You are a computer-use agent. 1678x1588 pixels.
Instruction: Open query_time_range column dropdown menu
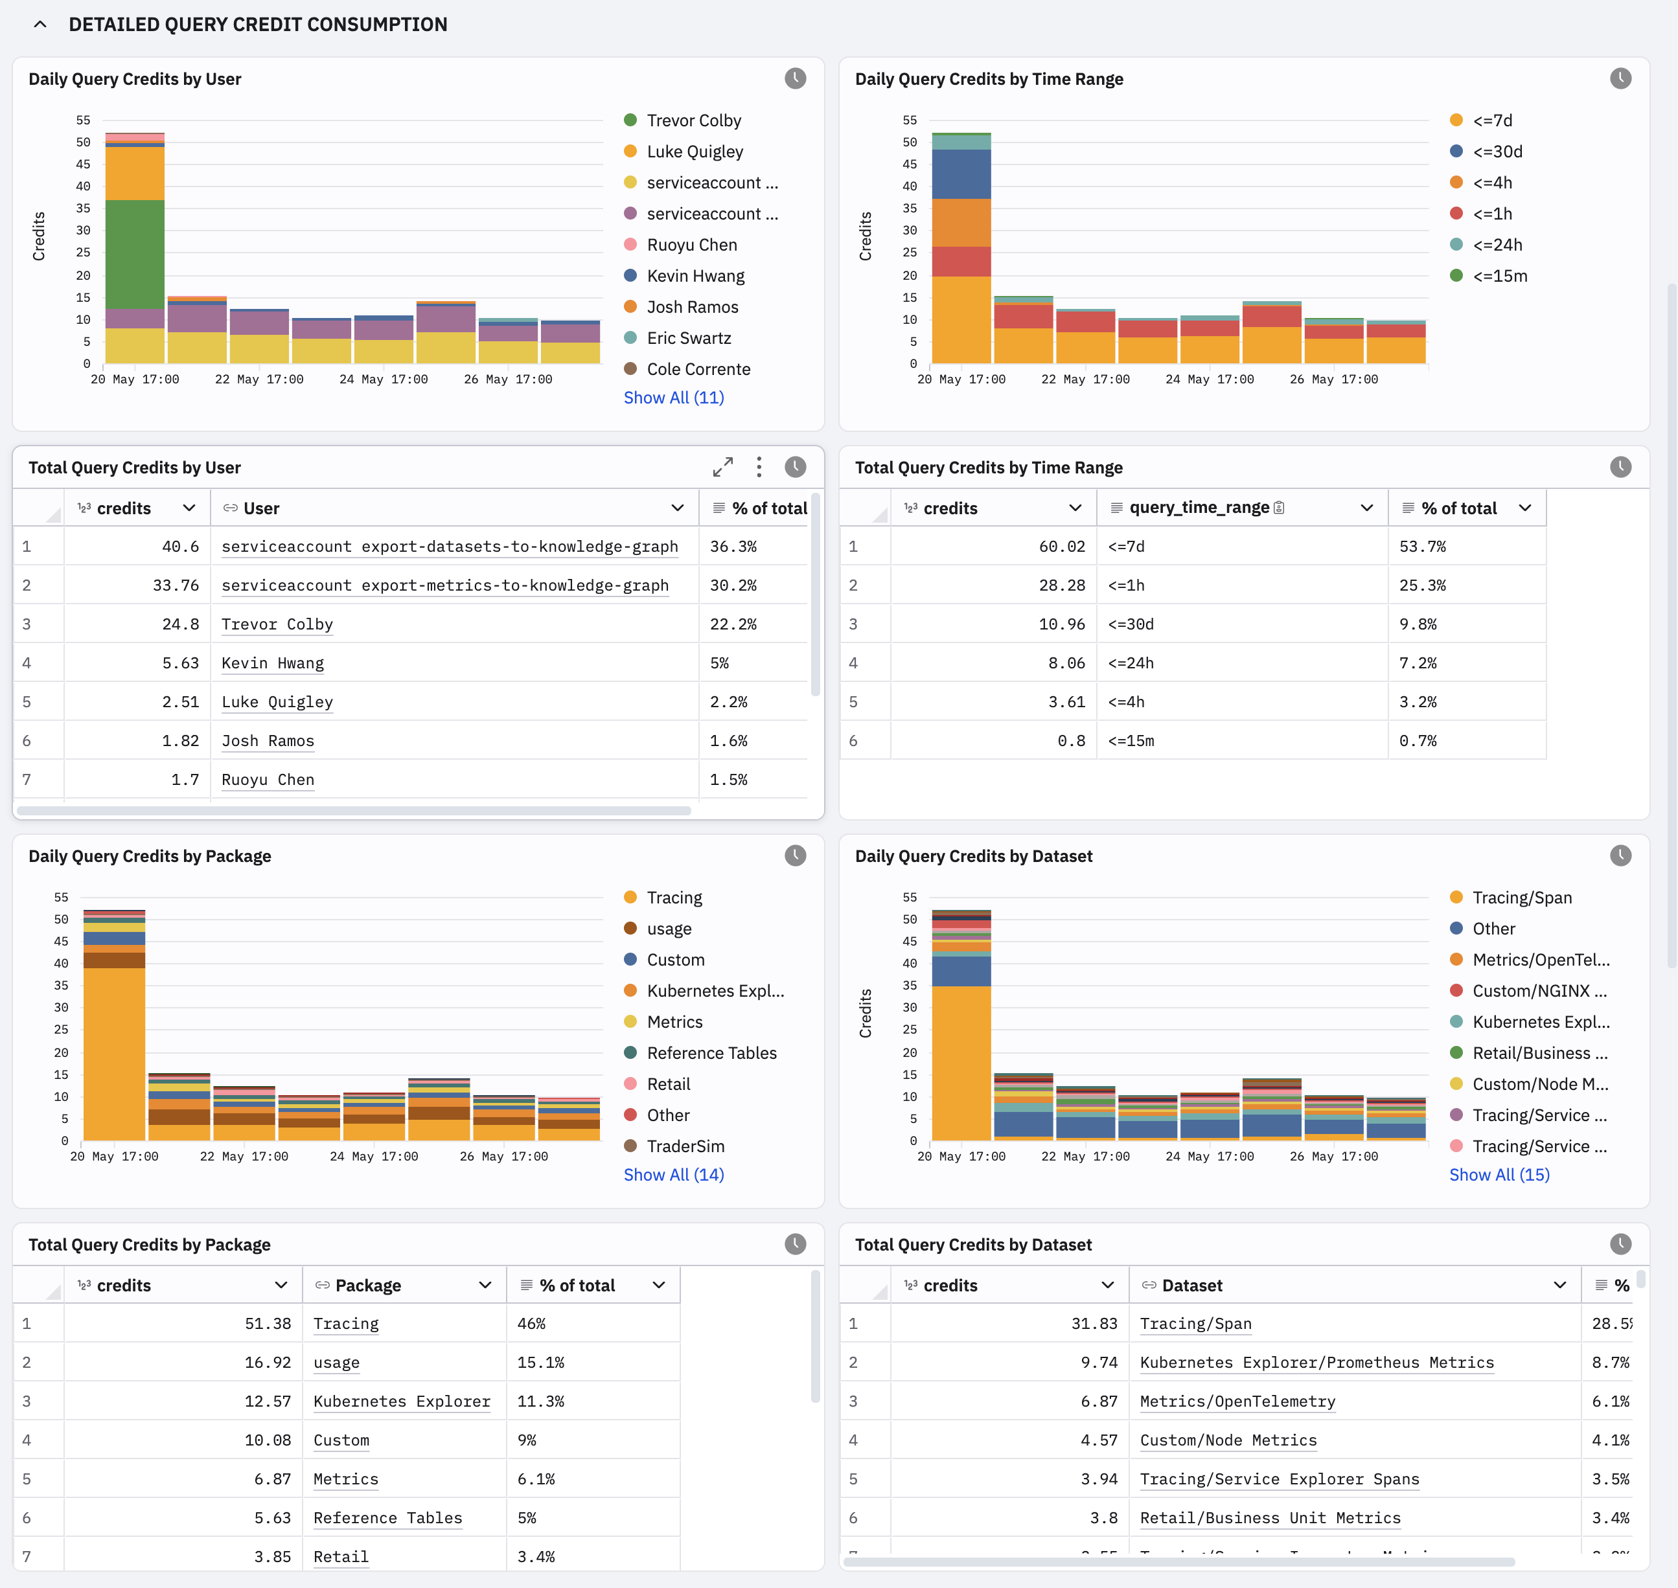(1366, 508)
